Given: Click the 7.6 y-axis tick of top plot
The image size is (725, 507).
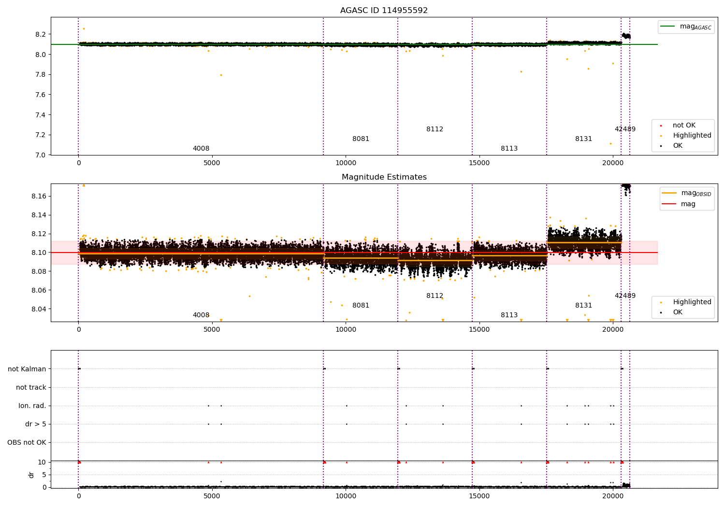Looking at the screenshot, I should [41, 95].
